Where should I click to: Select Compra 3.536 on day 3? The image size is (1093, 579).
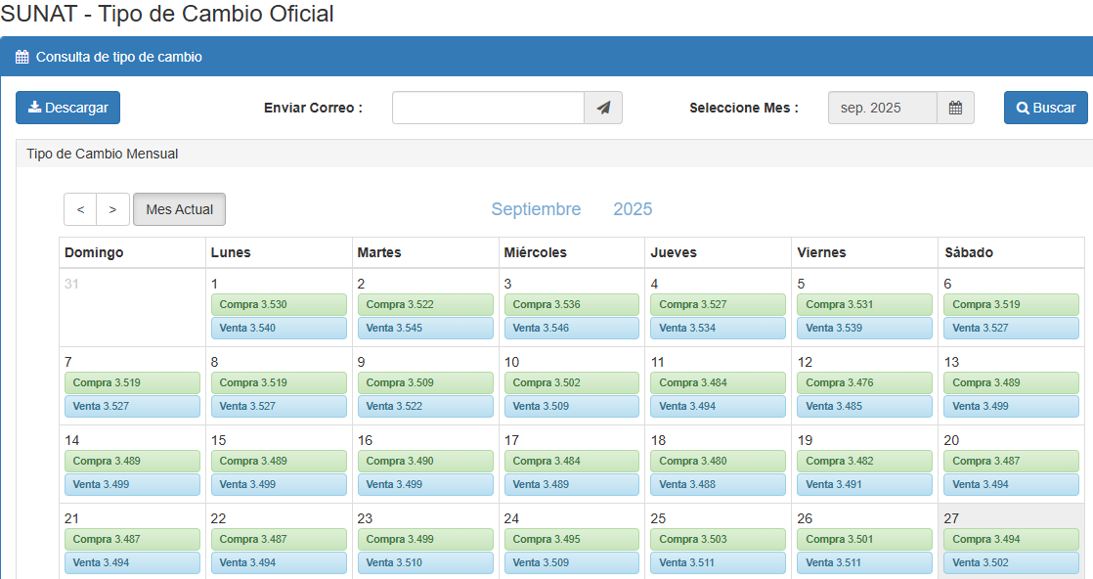click(572, 305)
